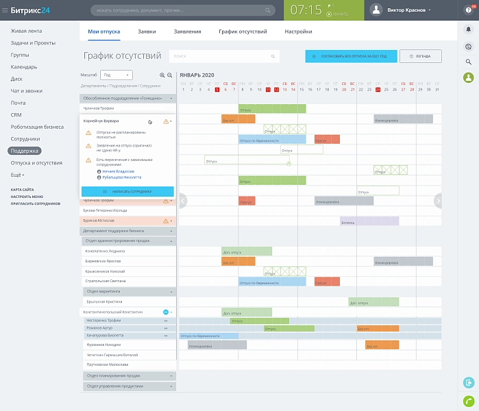Screen dimensions: 479x411
Task: Click the Написать сотруднику button
Action: click(127, 191)
